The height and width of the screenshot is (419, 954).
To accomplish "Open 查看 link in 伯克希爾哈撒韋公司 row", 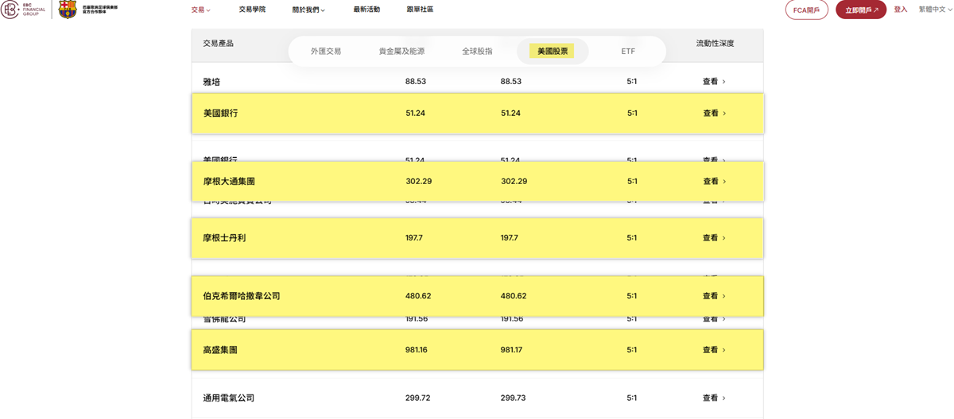I will pyautogui.click(x=714, y=296).
